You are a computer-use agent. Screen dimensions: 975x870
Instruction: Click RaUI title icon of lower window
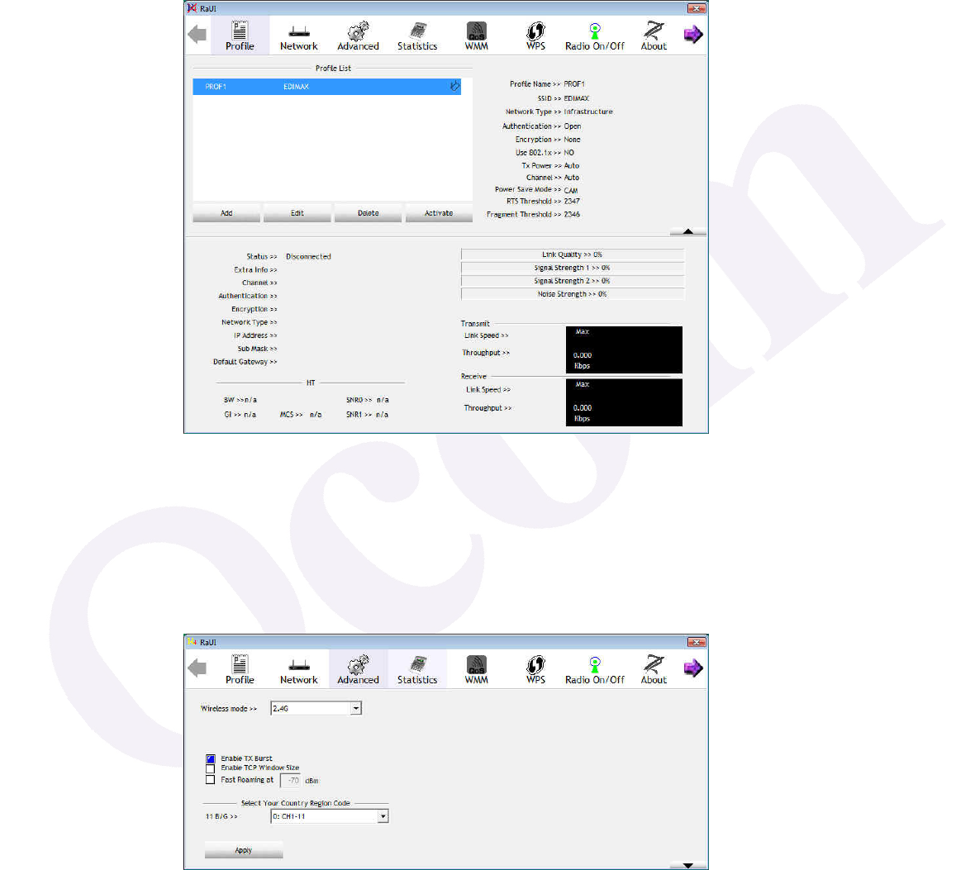pos(193,642)
